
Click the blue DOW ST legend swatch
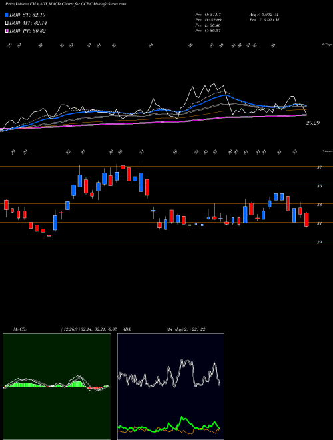7,15
